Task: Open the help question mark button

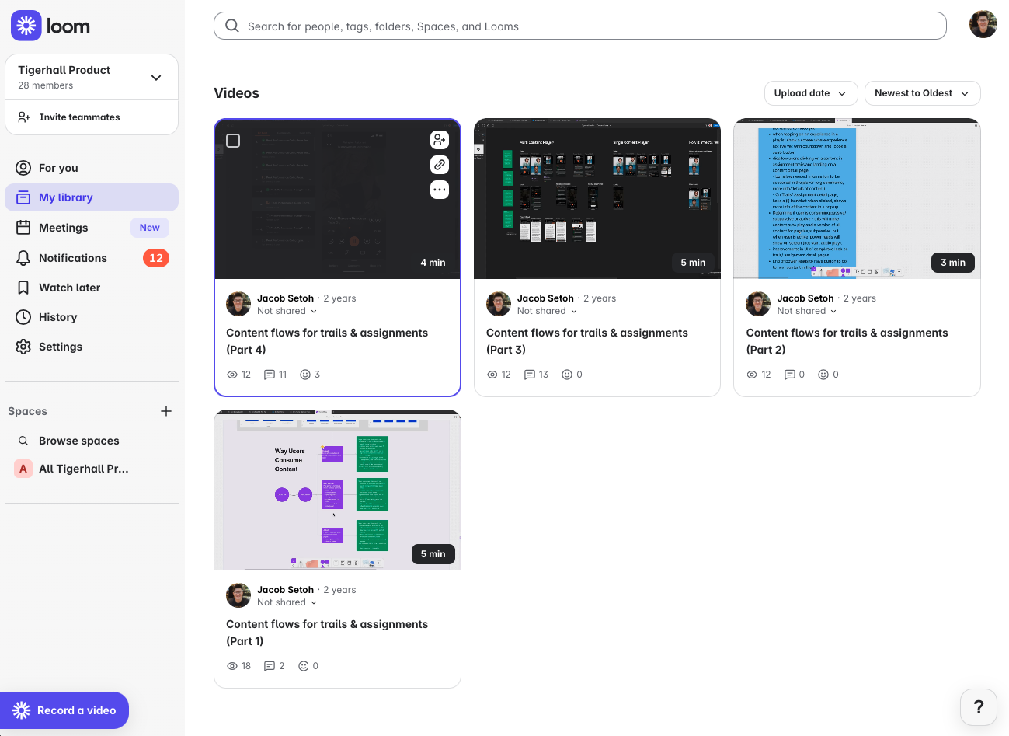Action: tap(978, 706)
